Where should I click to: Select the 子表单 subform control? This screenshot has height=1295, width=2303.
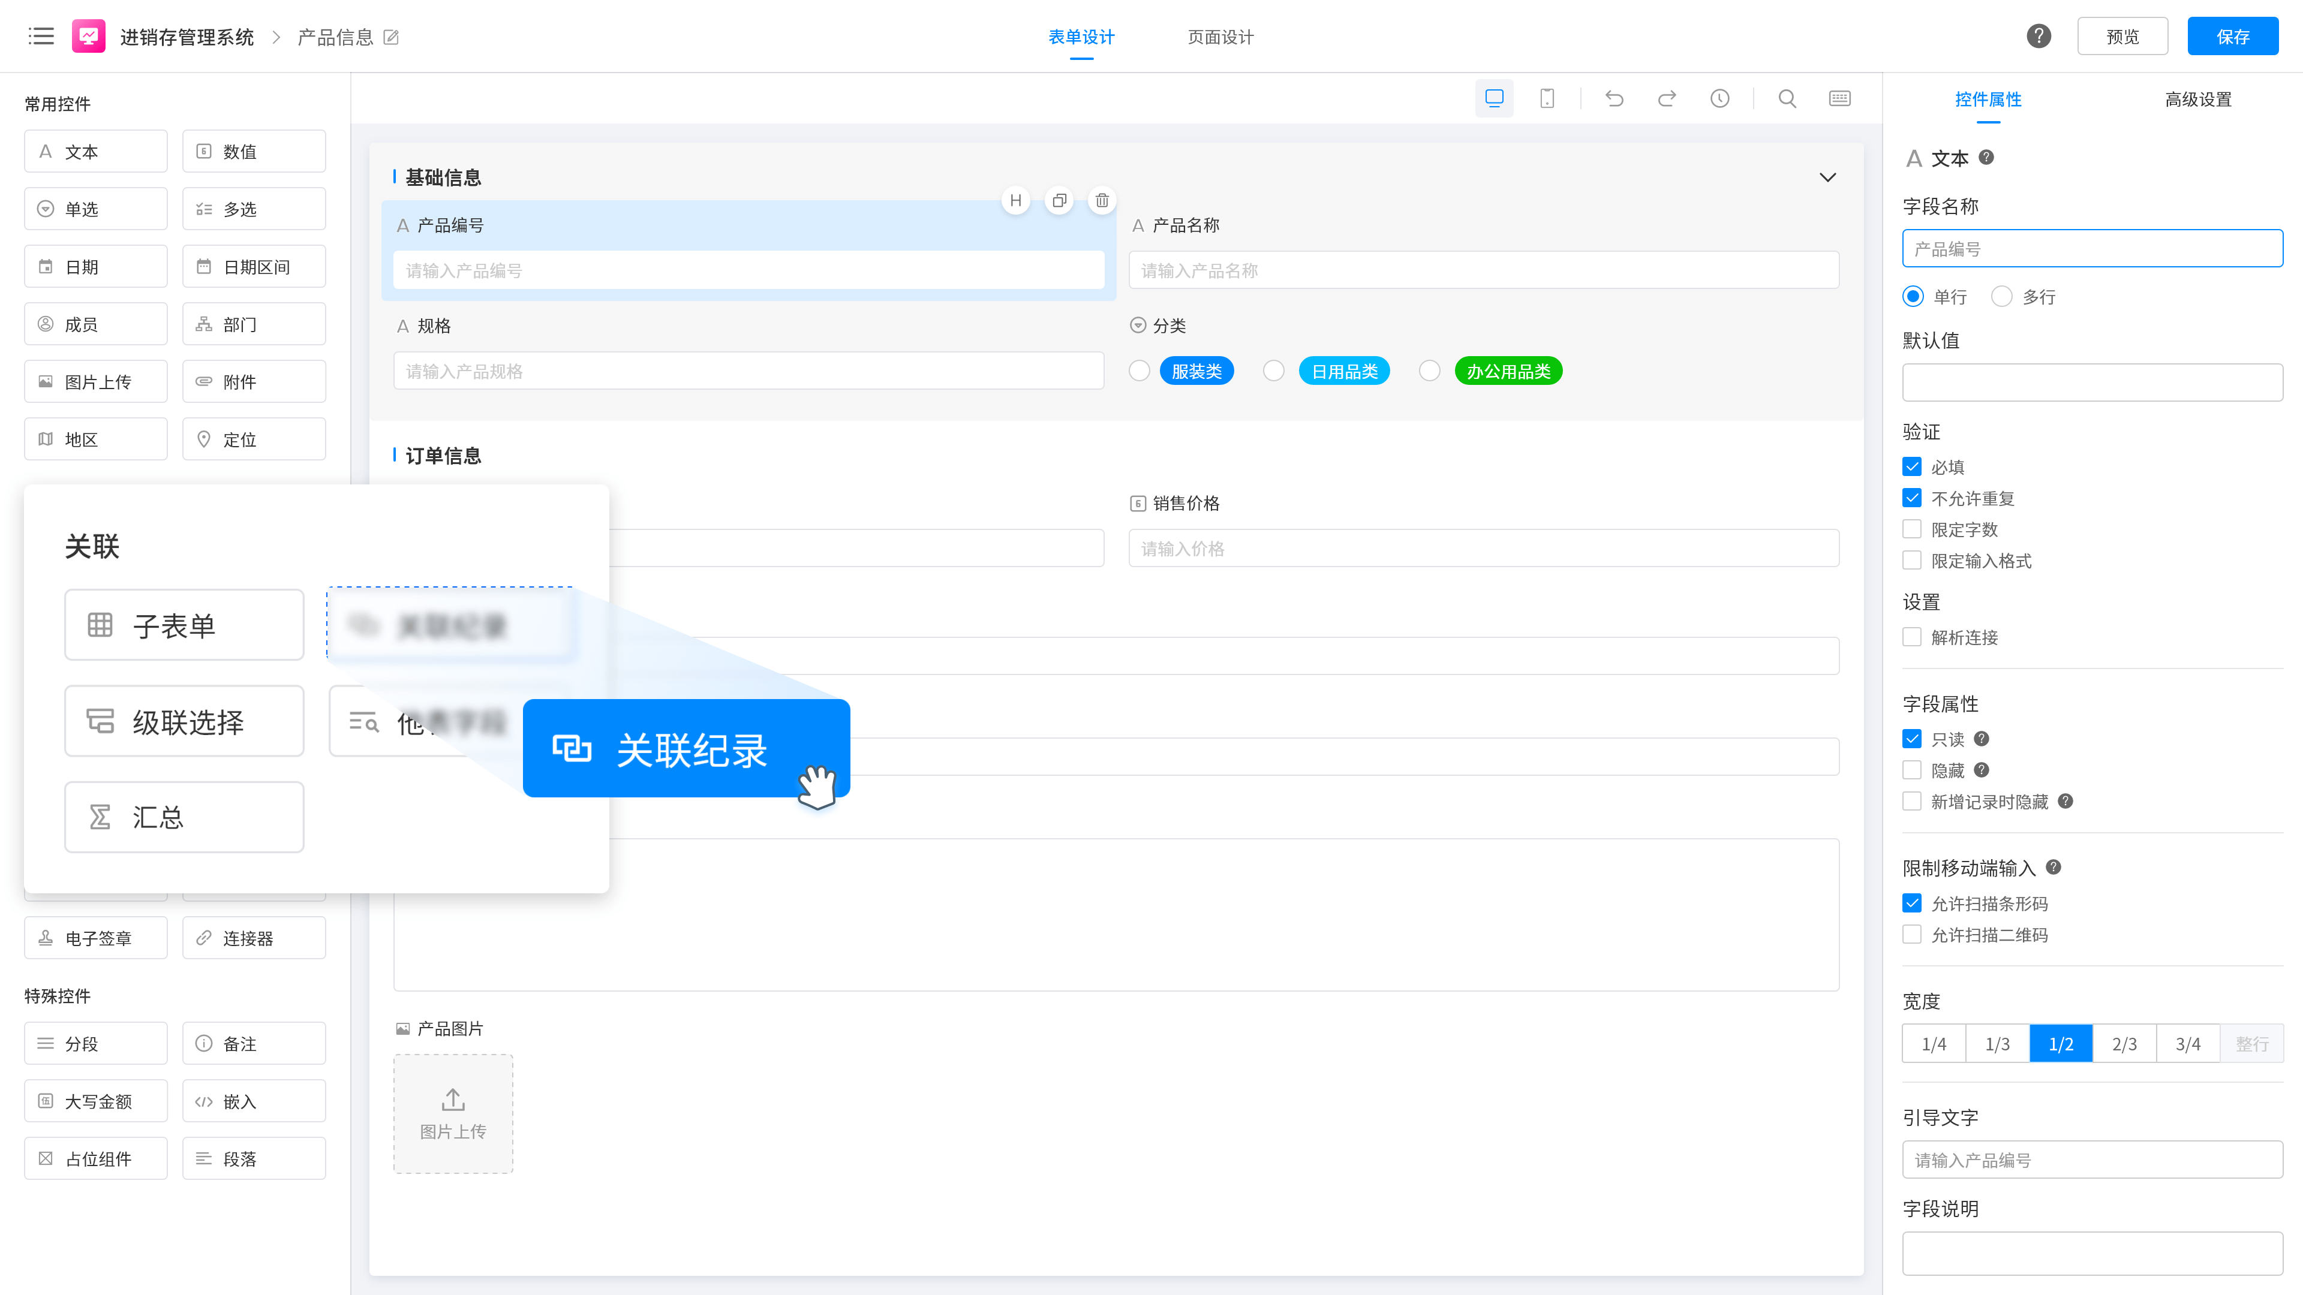pos(184,625)
